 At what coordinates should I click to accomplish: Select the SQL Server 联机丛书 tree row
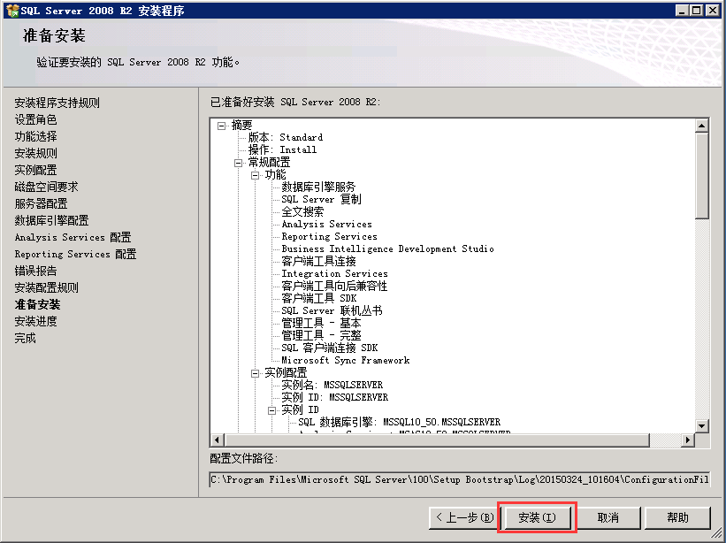pyautogui.click(x=332, y=311)
